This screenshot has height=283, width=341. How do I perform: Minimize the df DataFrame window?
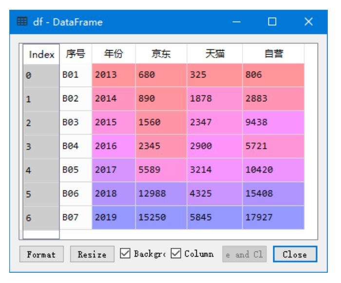point(236,22)
